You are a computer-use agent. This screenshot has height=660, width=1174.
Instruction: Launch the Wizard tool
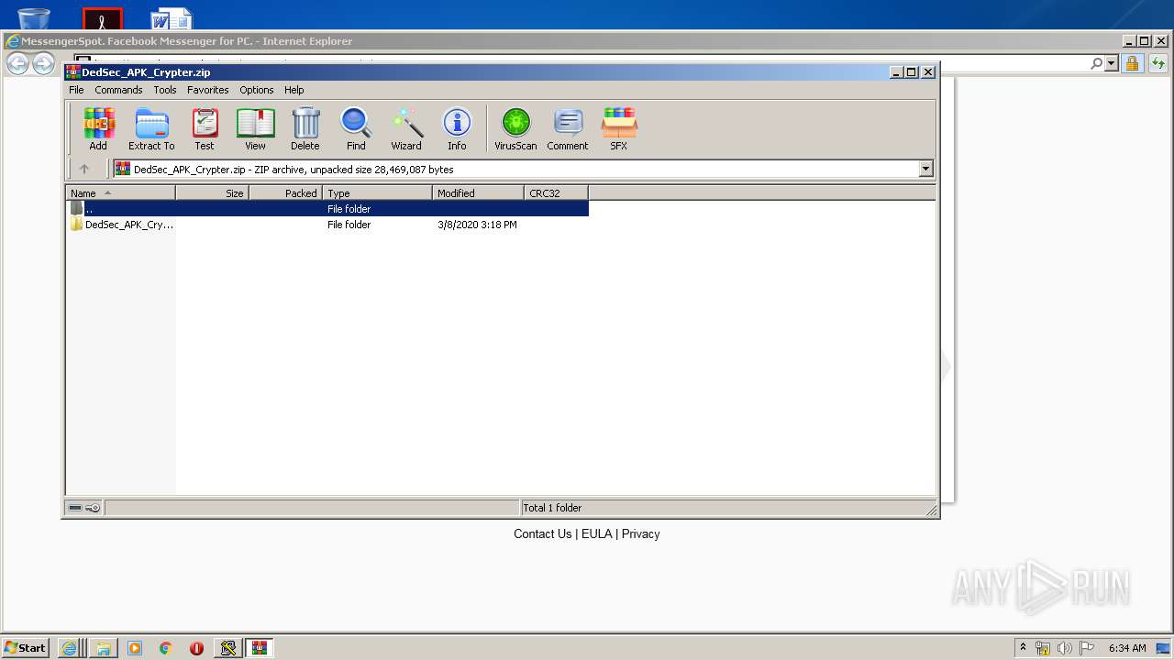[x=406, y=128]
